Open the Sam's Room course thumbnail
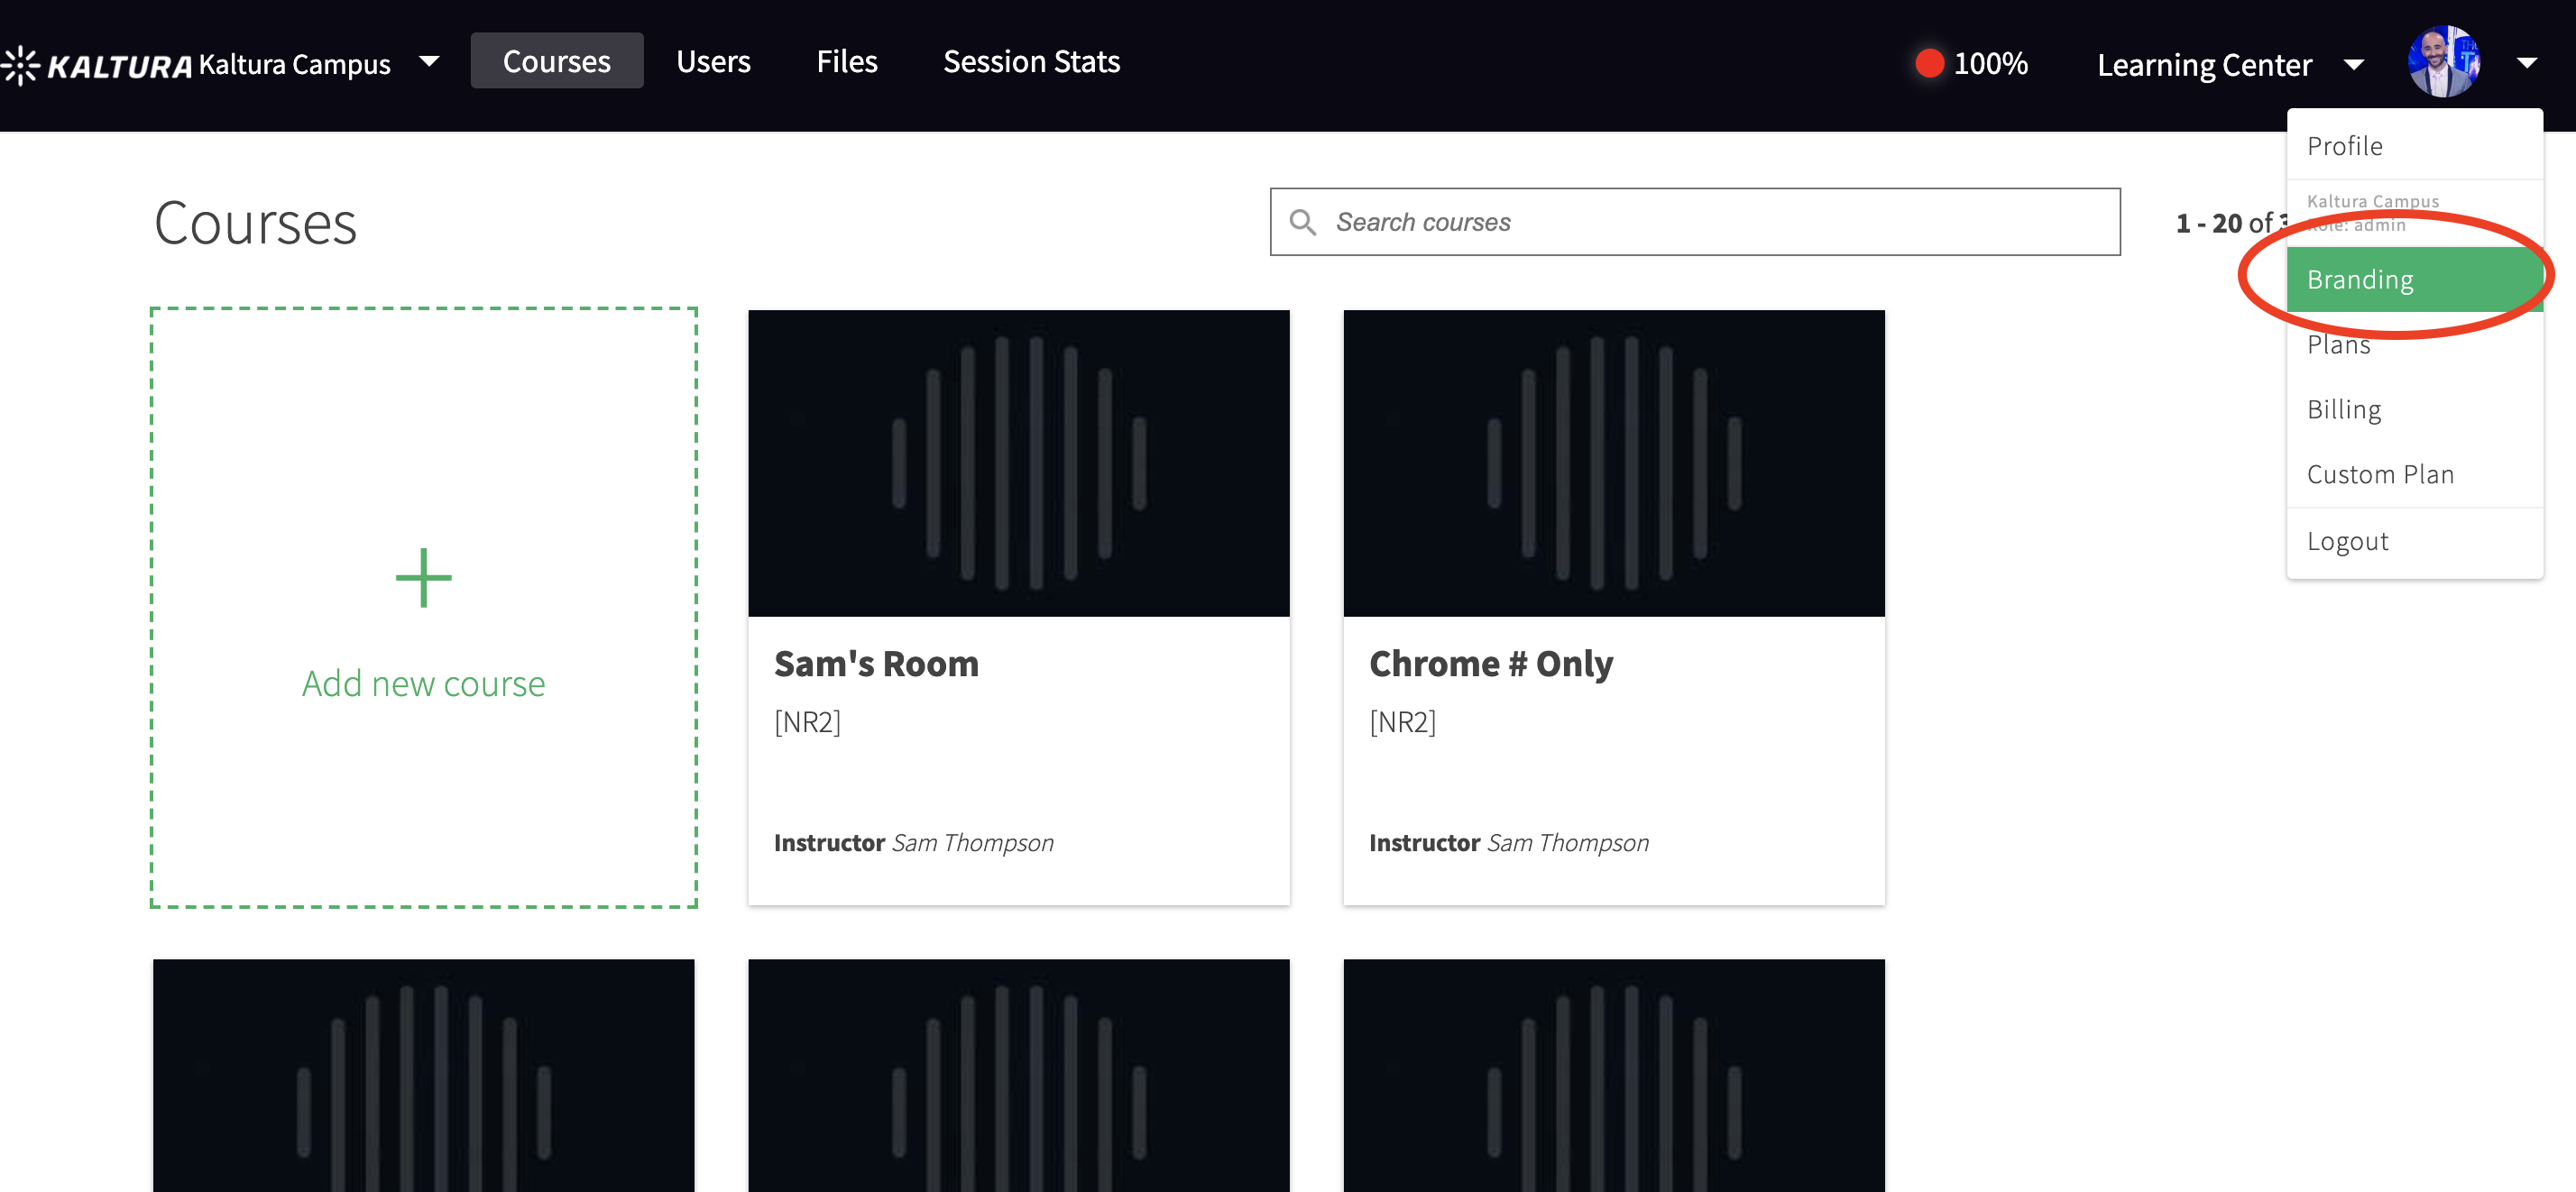2576x1192 pixels. click(x=1018, y=463)
